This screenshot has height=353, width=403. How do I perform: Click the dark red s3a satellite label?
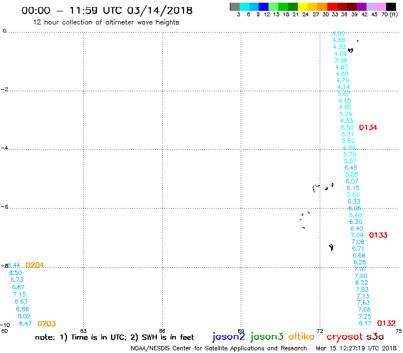[375, 337]
